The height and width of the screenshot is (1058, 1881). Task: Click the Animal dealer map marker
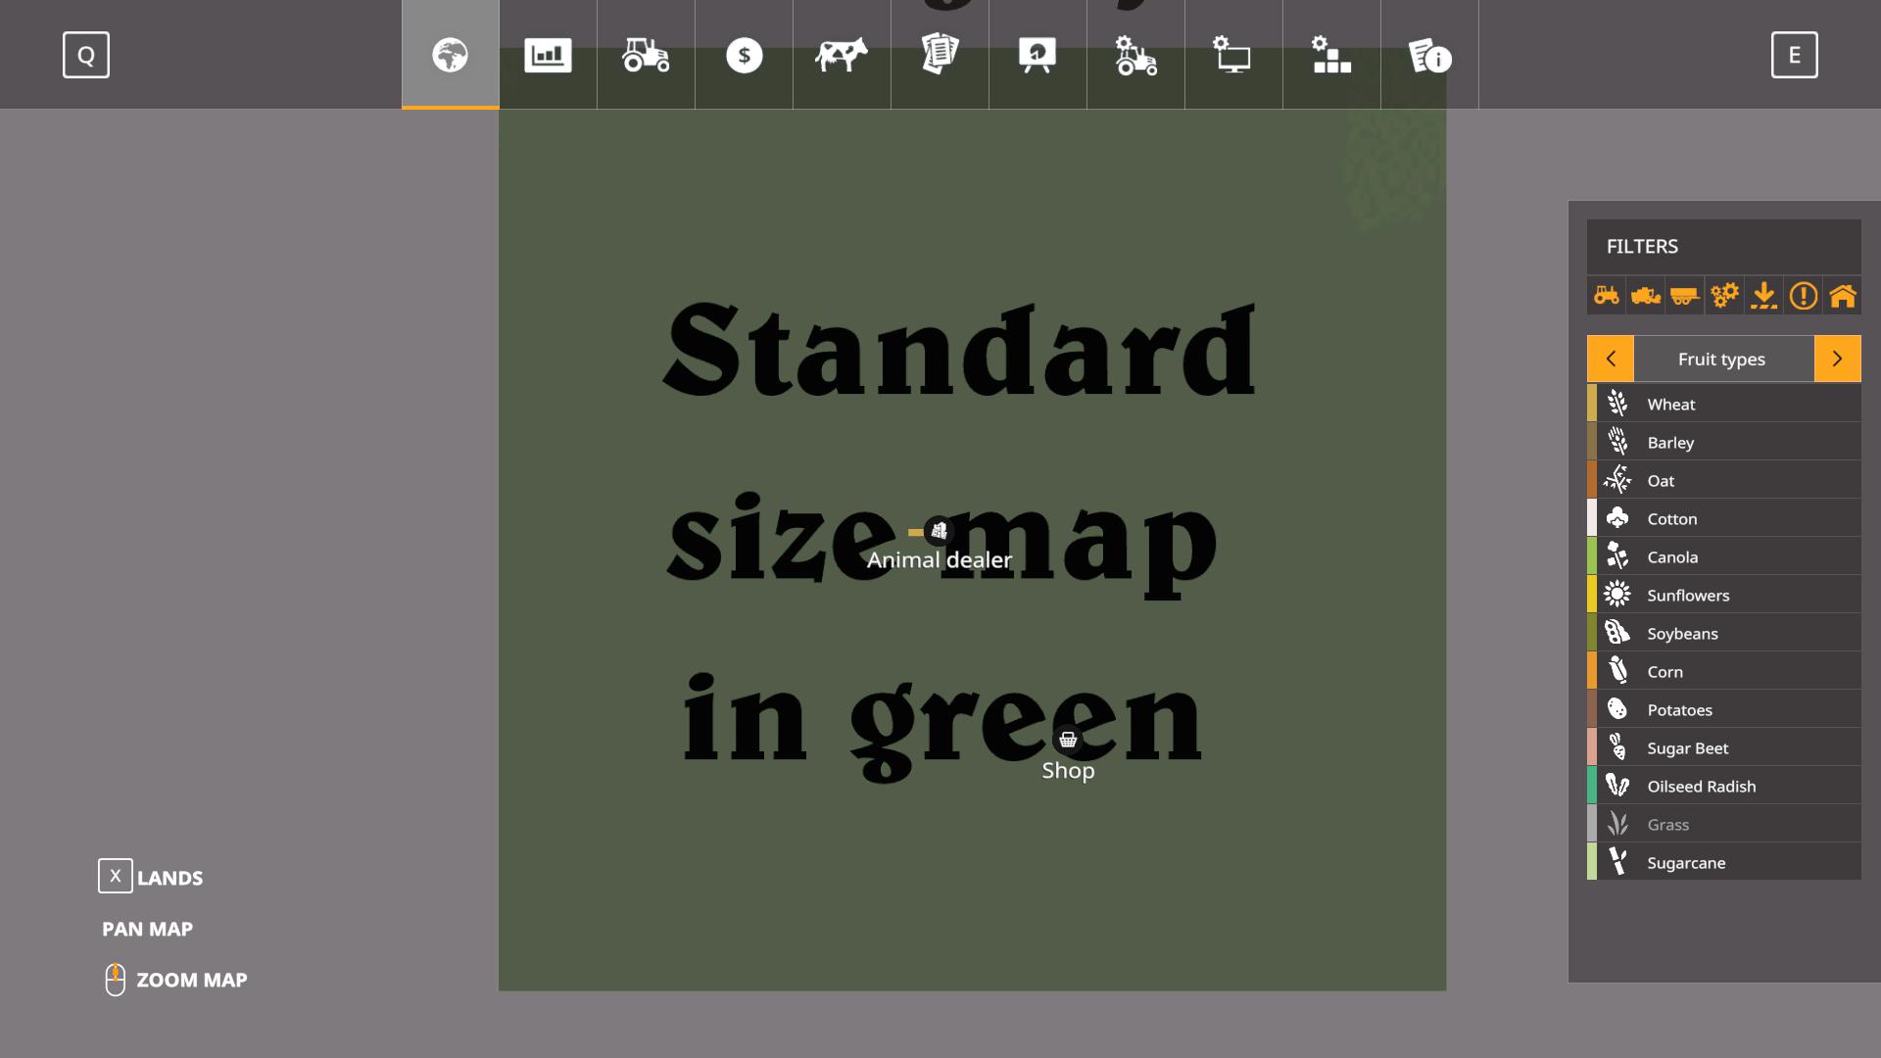click(939, 531)
